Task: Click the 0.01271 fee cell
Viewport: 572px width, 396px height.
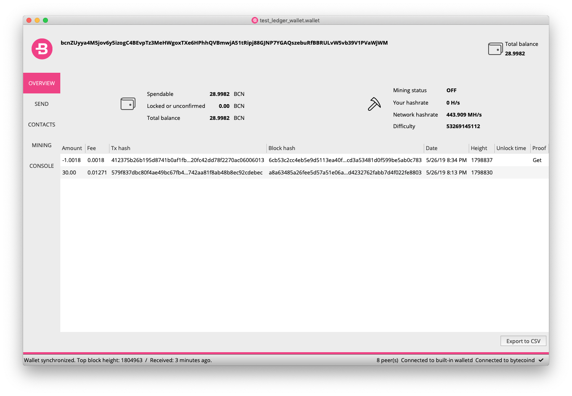Action: 97,173
